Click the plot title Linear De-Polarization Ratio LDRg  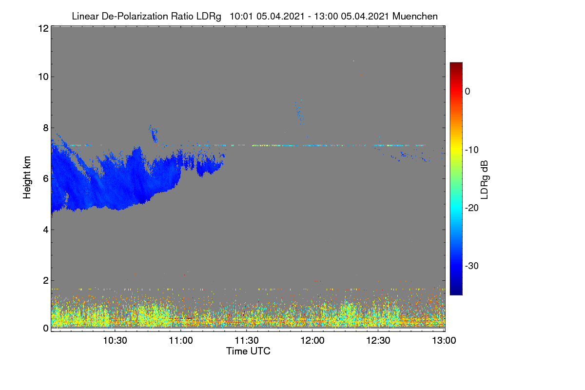coord(146,16)
